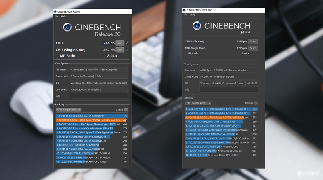Click the Cinebench Release 20 logo sphere
323x180 pixels.
point(67,27)
